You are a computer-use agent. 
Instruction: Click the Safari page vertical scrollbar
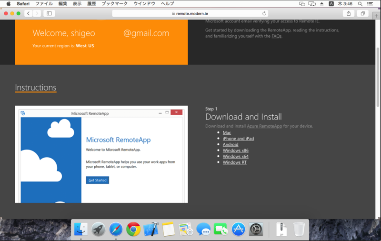(378, 78)
